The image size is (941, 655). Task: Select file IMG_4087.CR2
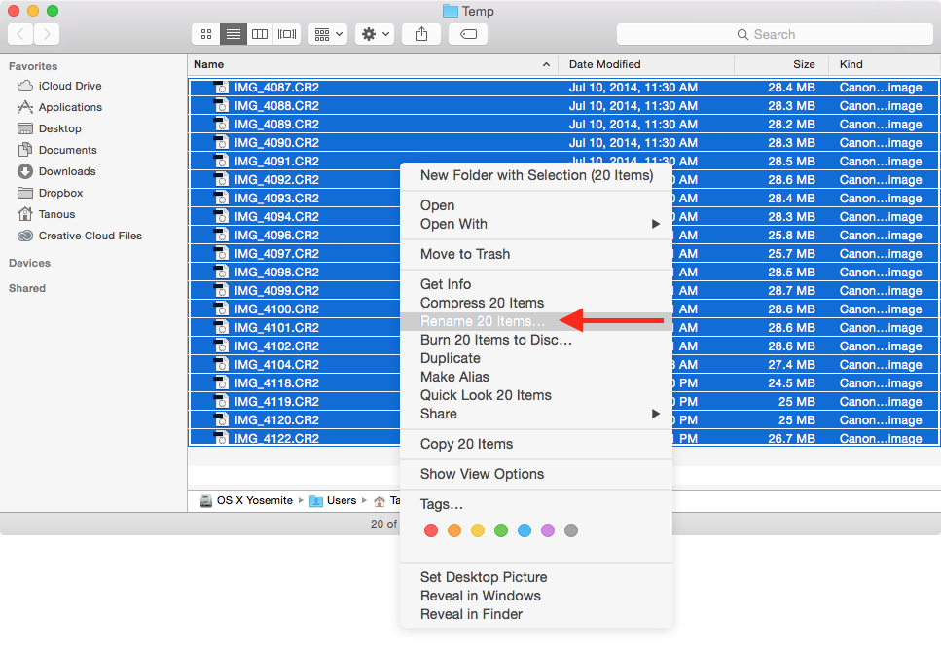point(564,88)
